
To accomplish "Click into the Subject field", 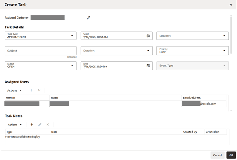I will 40,51.
